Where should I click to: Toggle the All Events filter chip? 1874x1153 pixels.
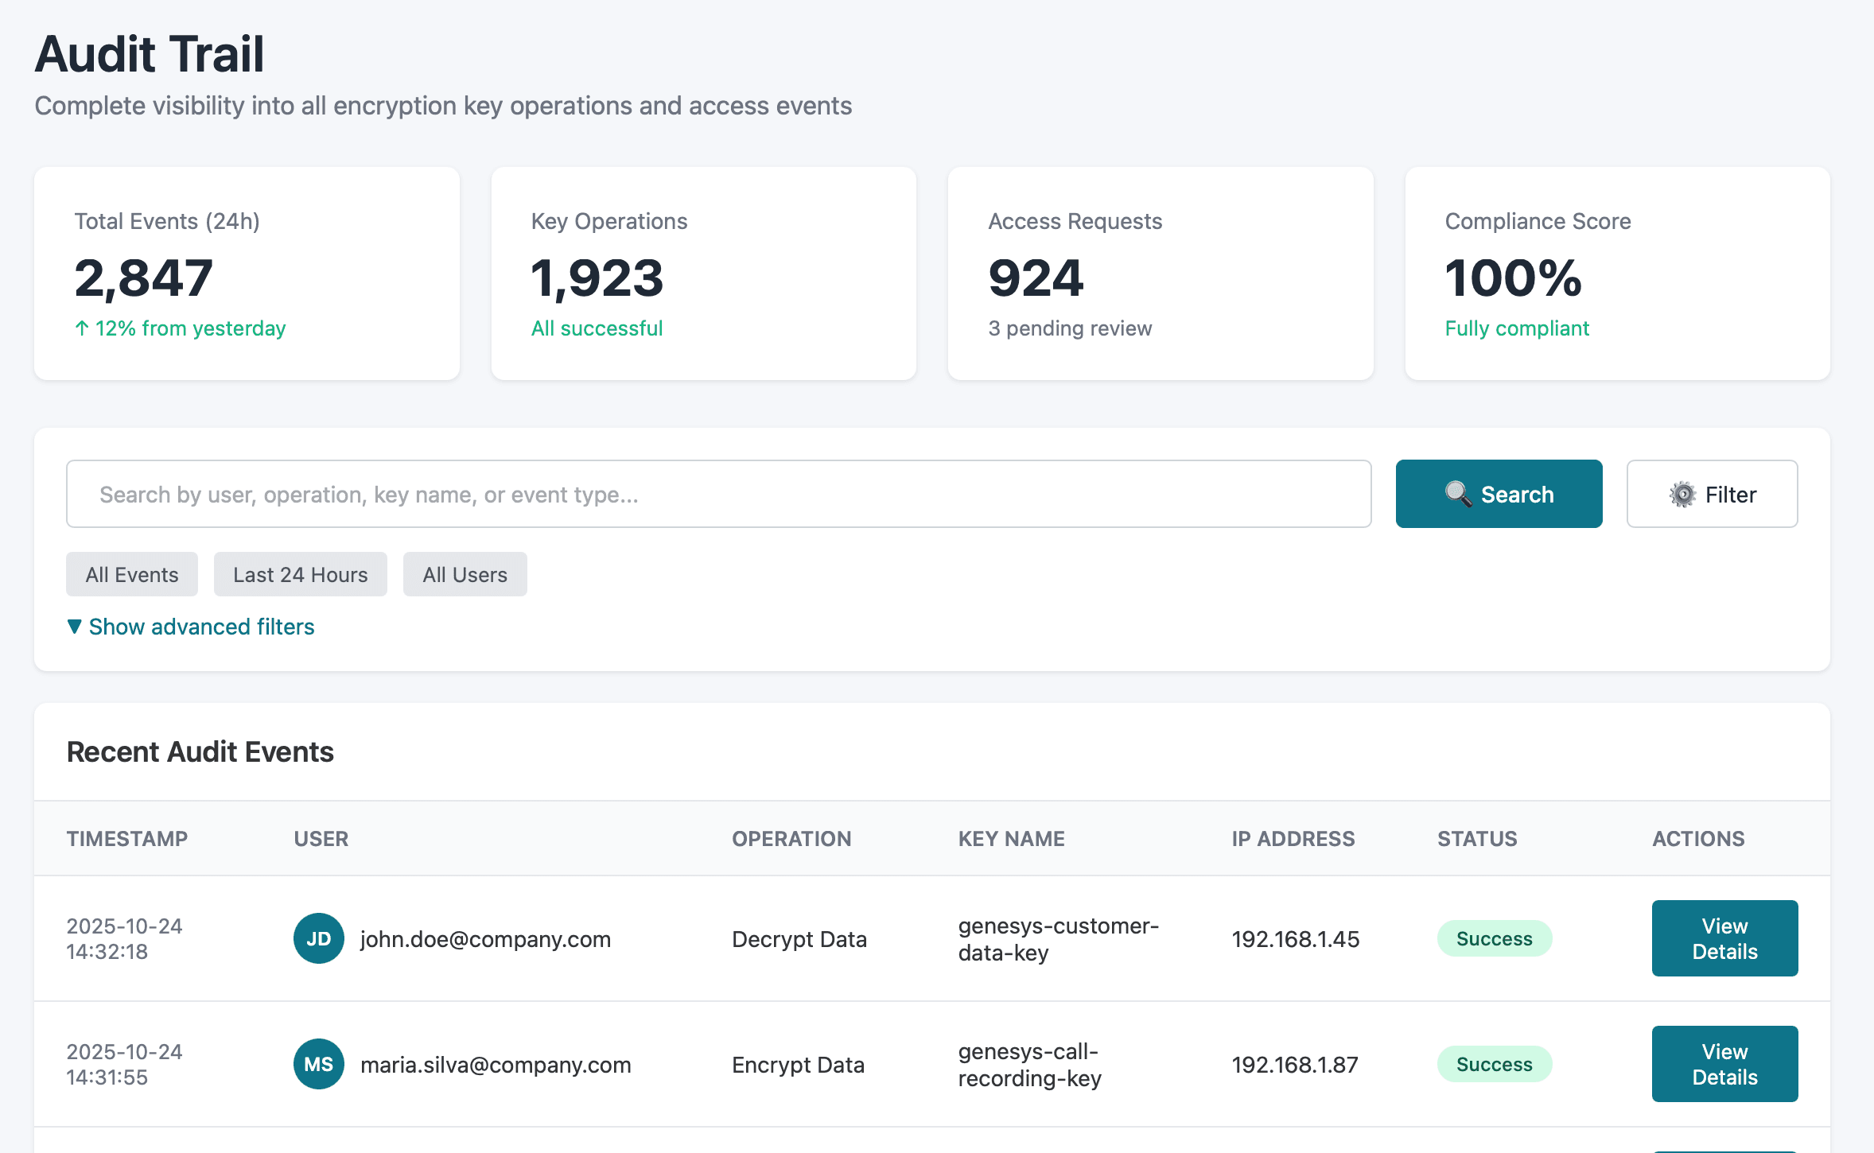[x=132, y=574]
